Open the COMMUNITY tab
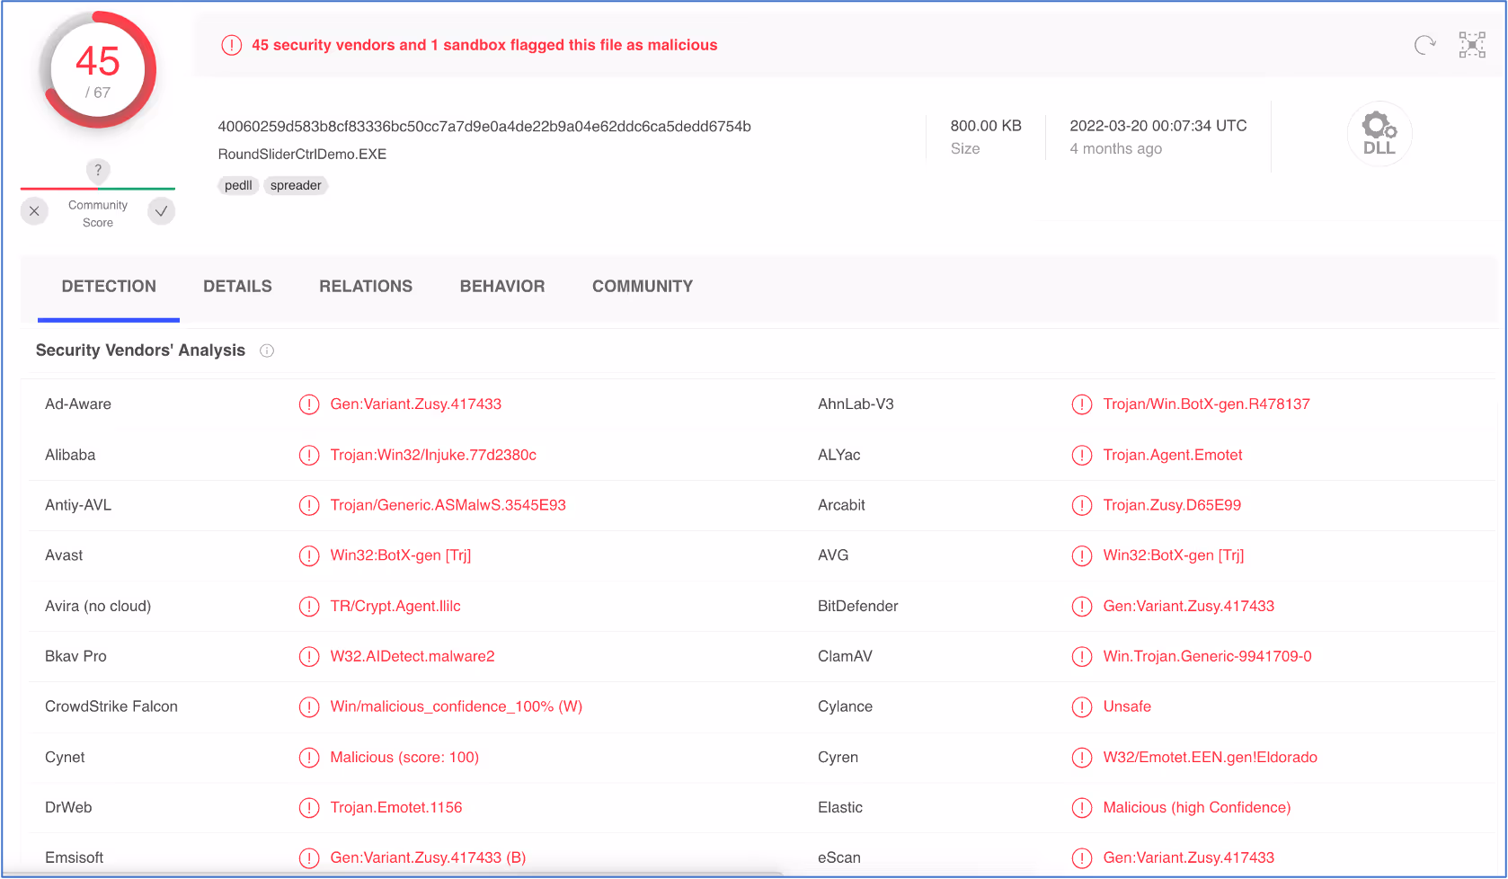 (x=643, y=286)
